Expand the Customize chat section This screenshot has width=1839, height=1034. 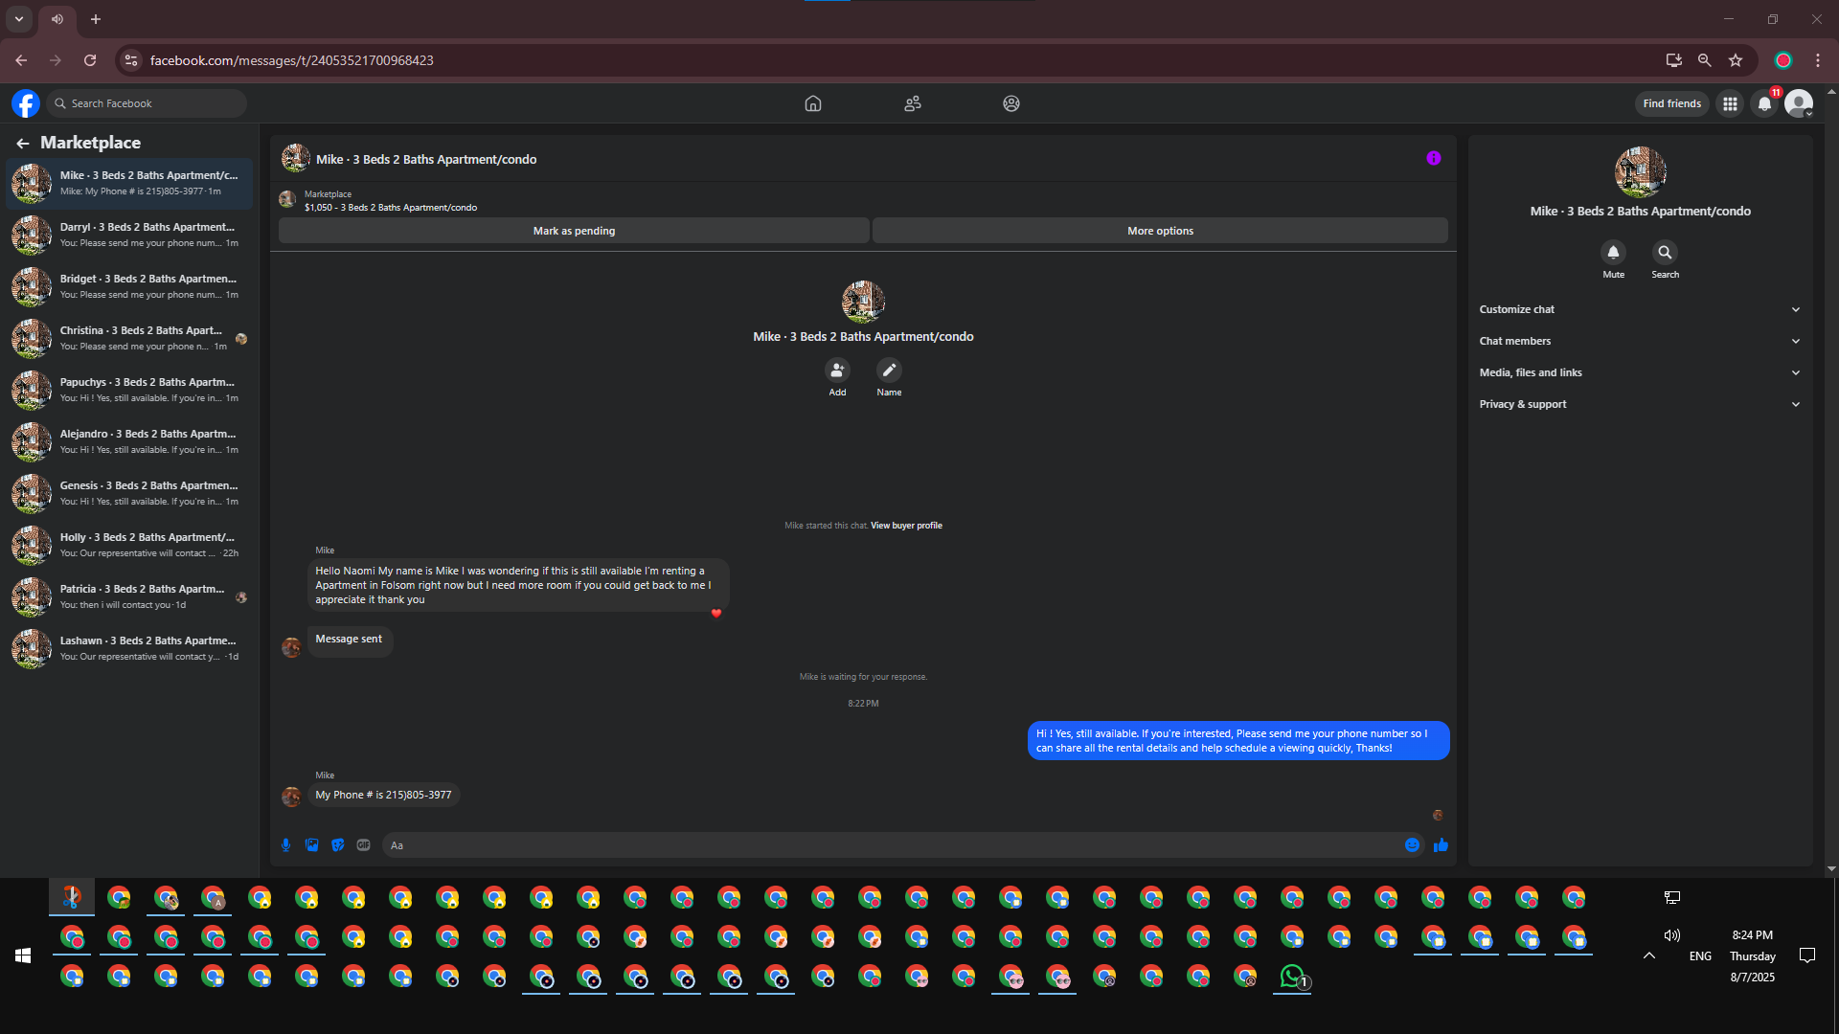coord(1640,309)
